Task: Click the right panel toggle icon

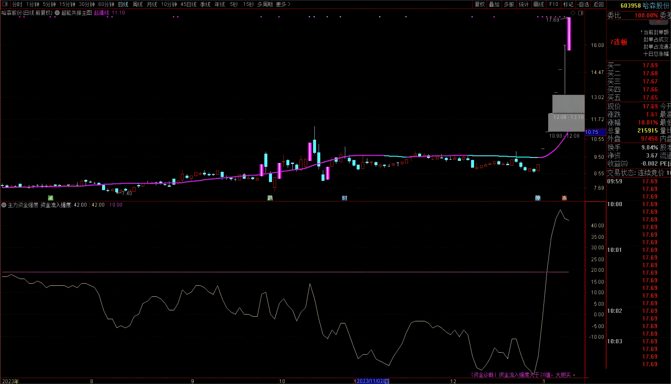Action: tap(581, 13)
